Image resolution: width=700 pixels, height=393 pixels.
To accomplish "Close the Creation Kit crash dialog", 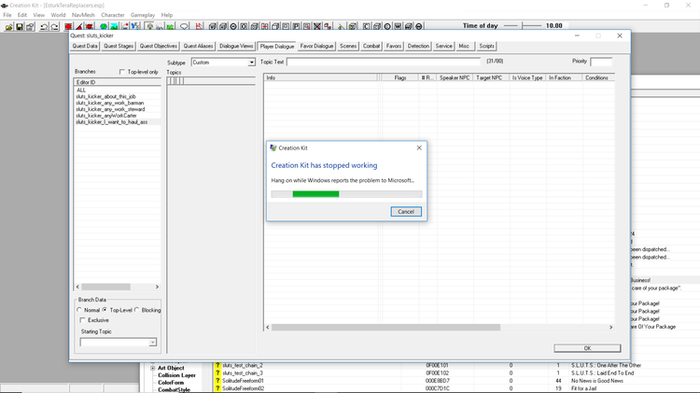I will click(x=419, y=147).
